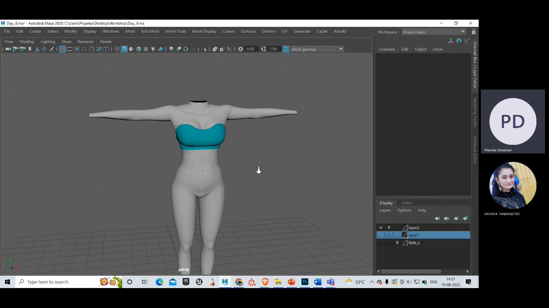Toggle the R display type of Refe_L
The width and height of the screenshot is (549, 308).
(x=397, y=243)
